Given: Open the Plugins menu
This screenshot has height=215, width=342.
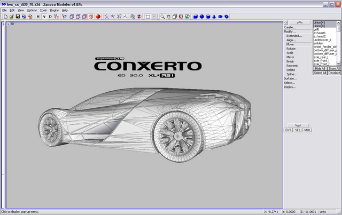Looking at the screenshot, I should [x=55, y=10].
